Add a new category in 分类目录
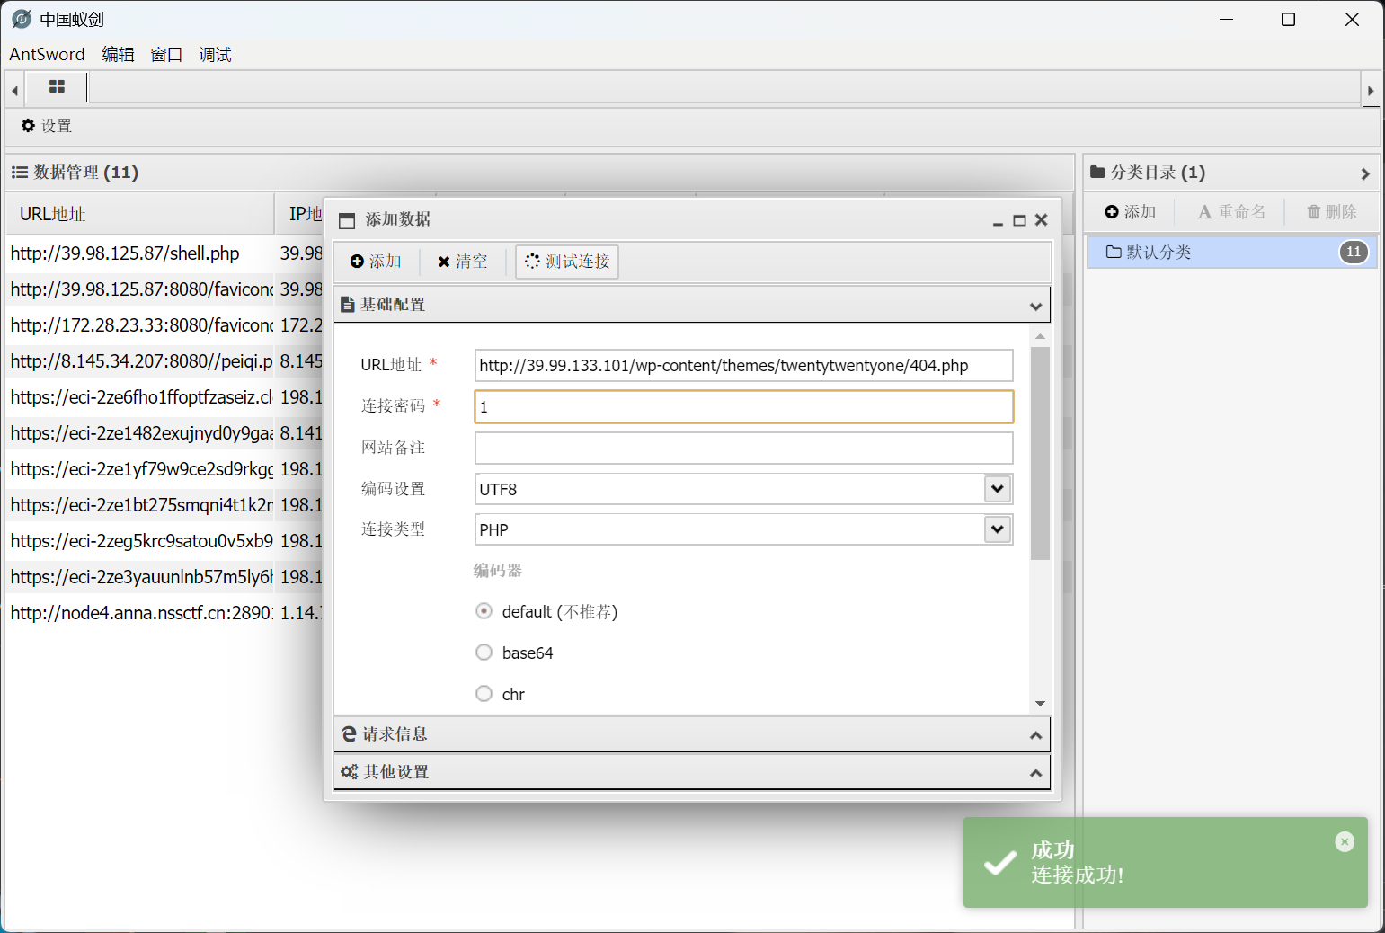This screenshot has width=1385, height=933. pos(1131,212)
